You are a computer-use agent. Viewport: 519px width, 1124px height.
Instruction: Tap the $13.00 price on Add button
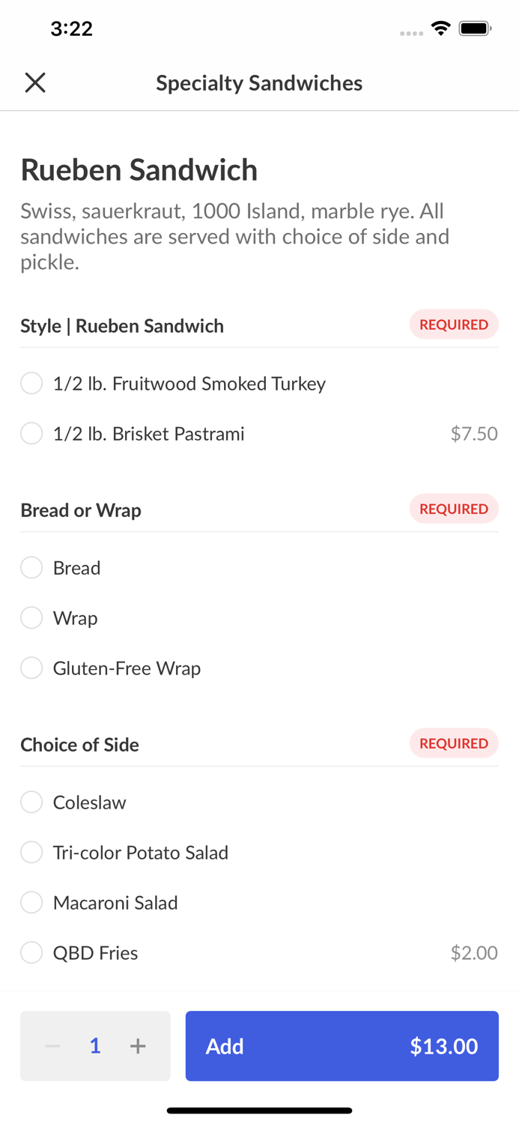point(444,1046)
